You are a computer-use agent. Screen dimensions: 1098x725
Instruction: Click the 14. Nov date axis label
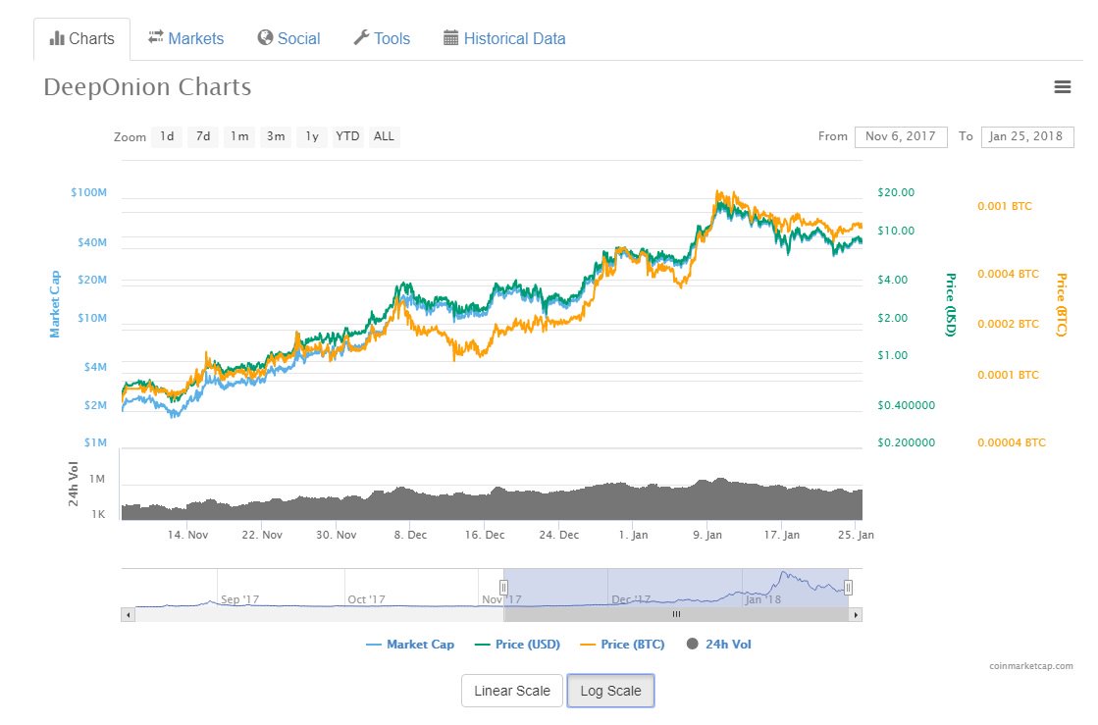click(x=187, y=535)
